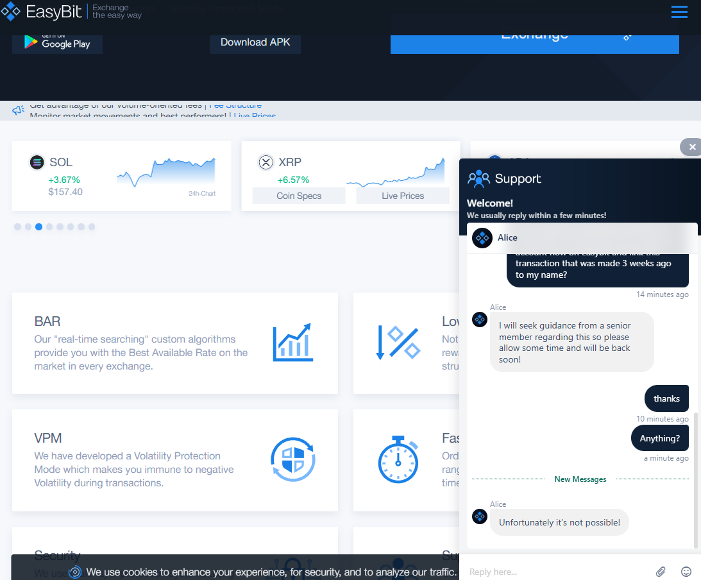Open Live Prices for XRP
The width and height of the screenshot is (701, 580).
click(x=403, y=196)
